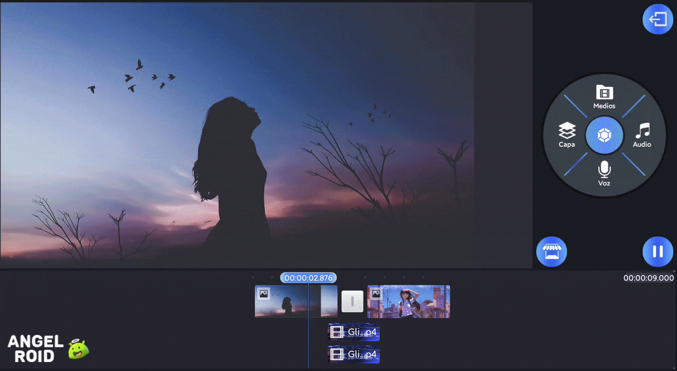Click the exit/back button
Screen dimensions: 677x371
click(x=658, y=19)
